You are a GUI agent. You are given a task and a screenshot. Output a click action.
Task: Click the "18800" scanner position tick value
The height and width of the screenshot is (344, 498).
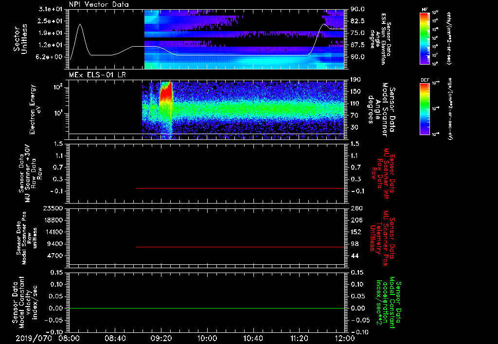tap(53, 220)
